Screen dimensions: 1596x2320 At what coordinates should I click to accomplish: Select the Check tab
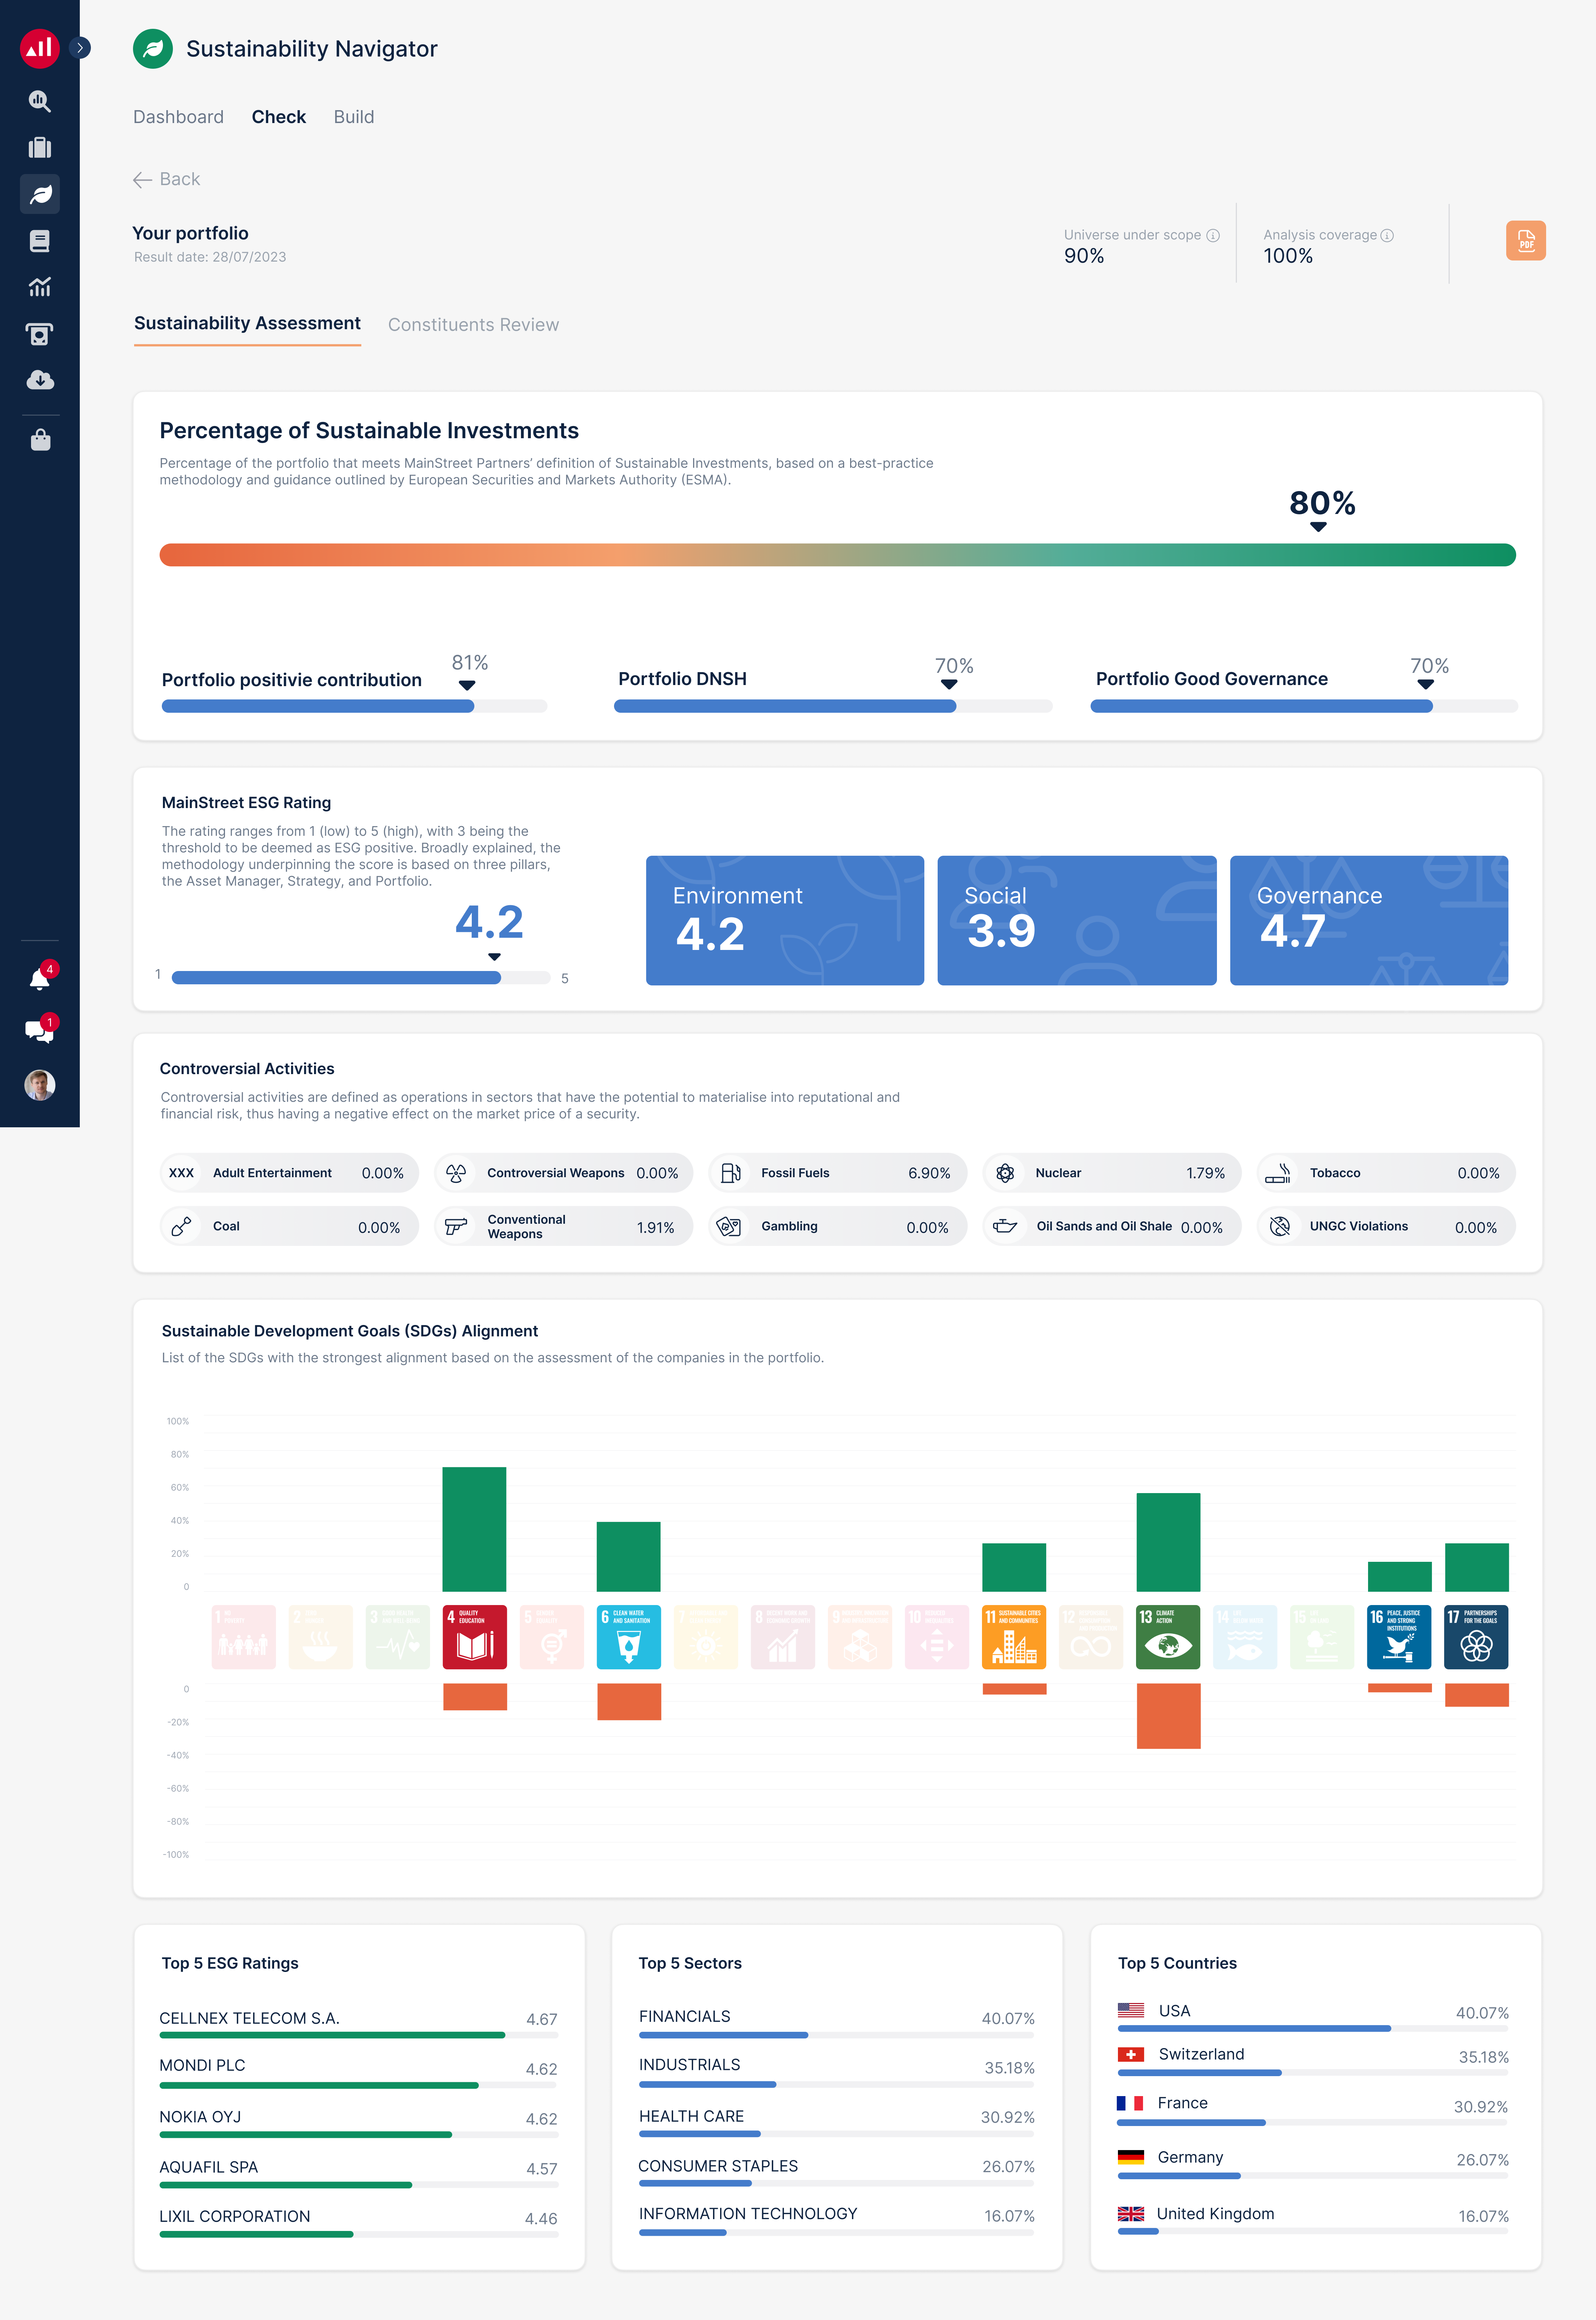tap(279, 117)
